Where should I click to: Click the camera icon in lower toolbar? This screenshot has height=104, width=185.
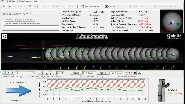[135, 73]
